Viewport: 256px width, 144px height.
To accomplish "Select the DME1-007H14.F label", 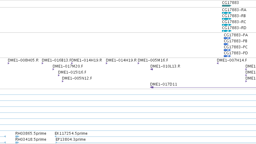I will pos(232,60).
